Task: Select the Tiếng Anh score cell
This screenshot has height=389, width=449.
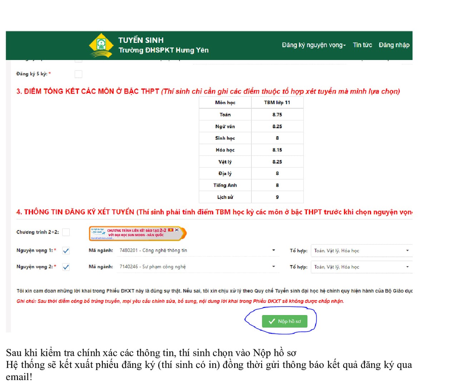Action: [277, 185]
